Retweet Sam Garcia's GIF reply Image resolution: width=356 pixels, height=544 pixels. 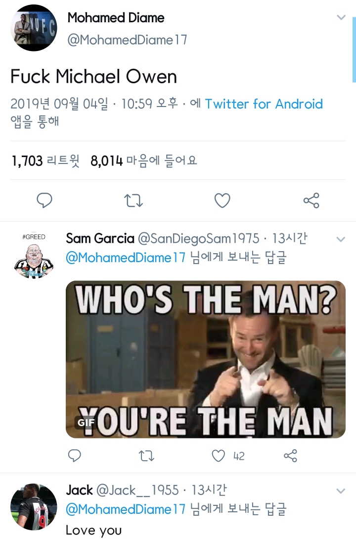(x=146, y=455)
